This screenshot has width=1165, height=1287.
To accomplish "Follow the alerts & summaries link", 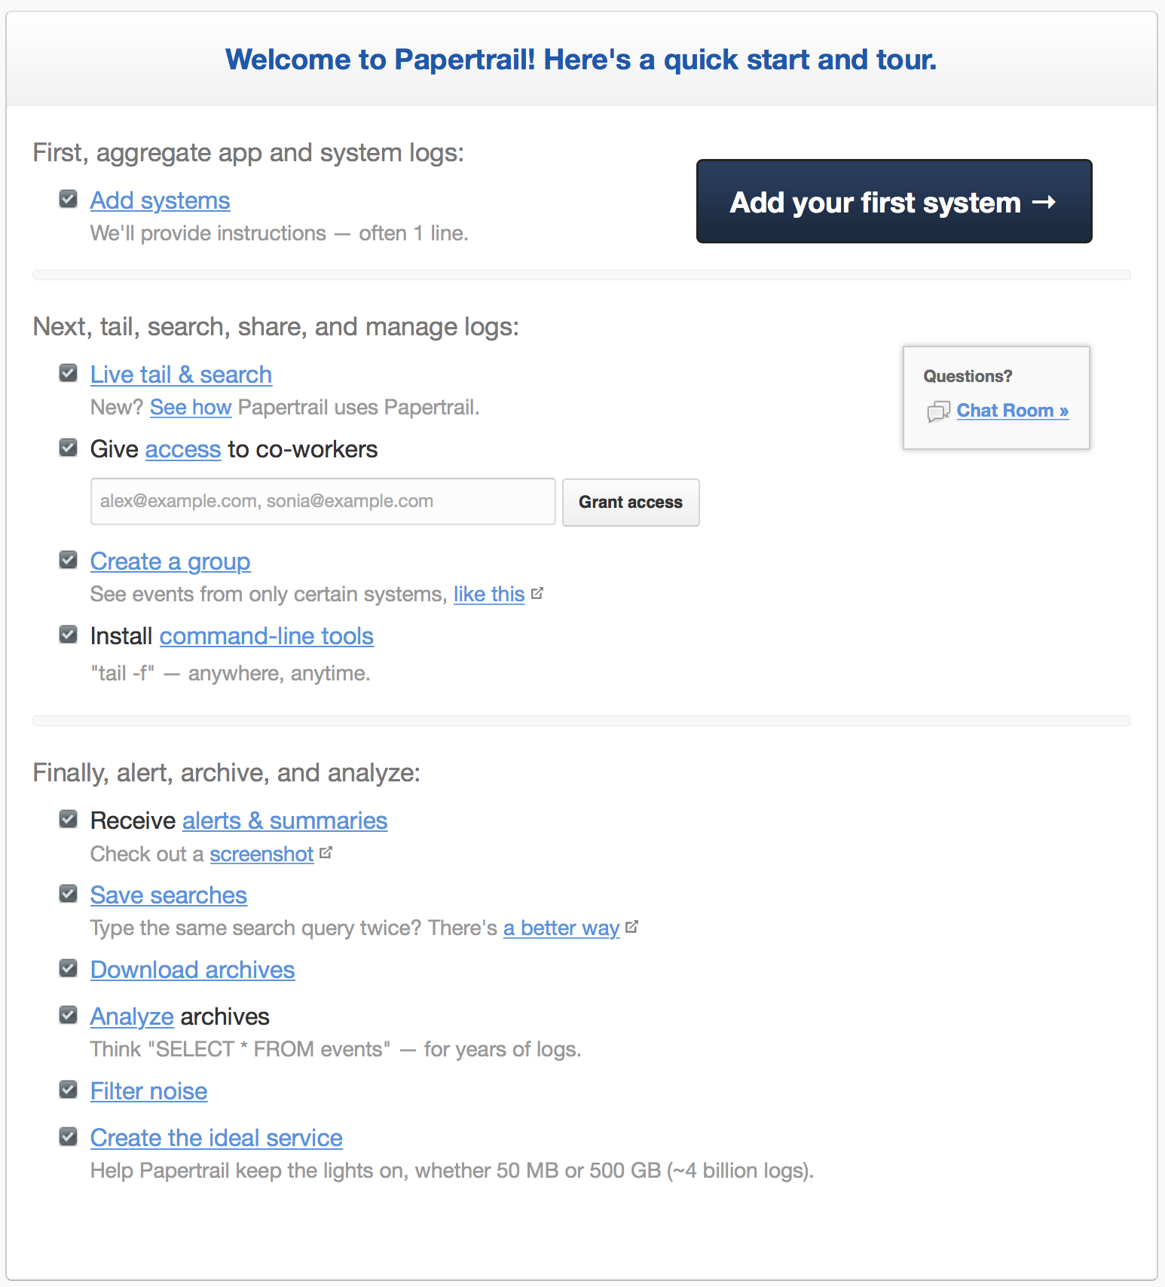I will [285, 821].
